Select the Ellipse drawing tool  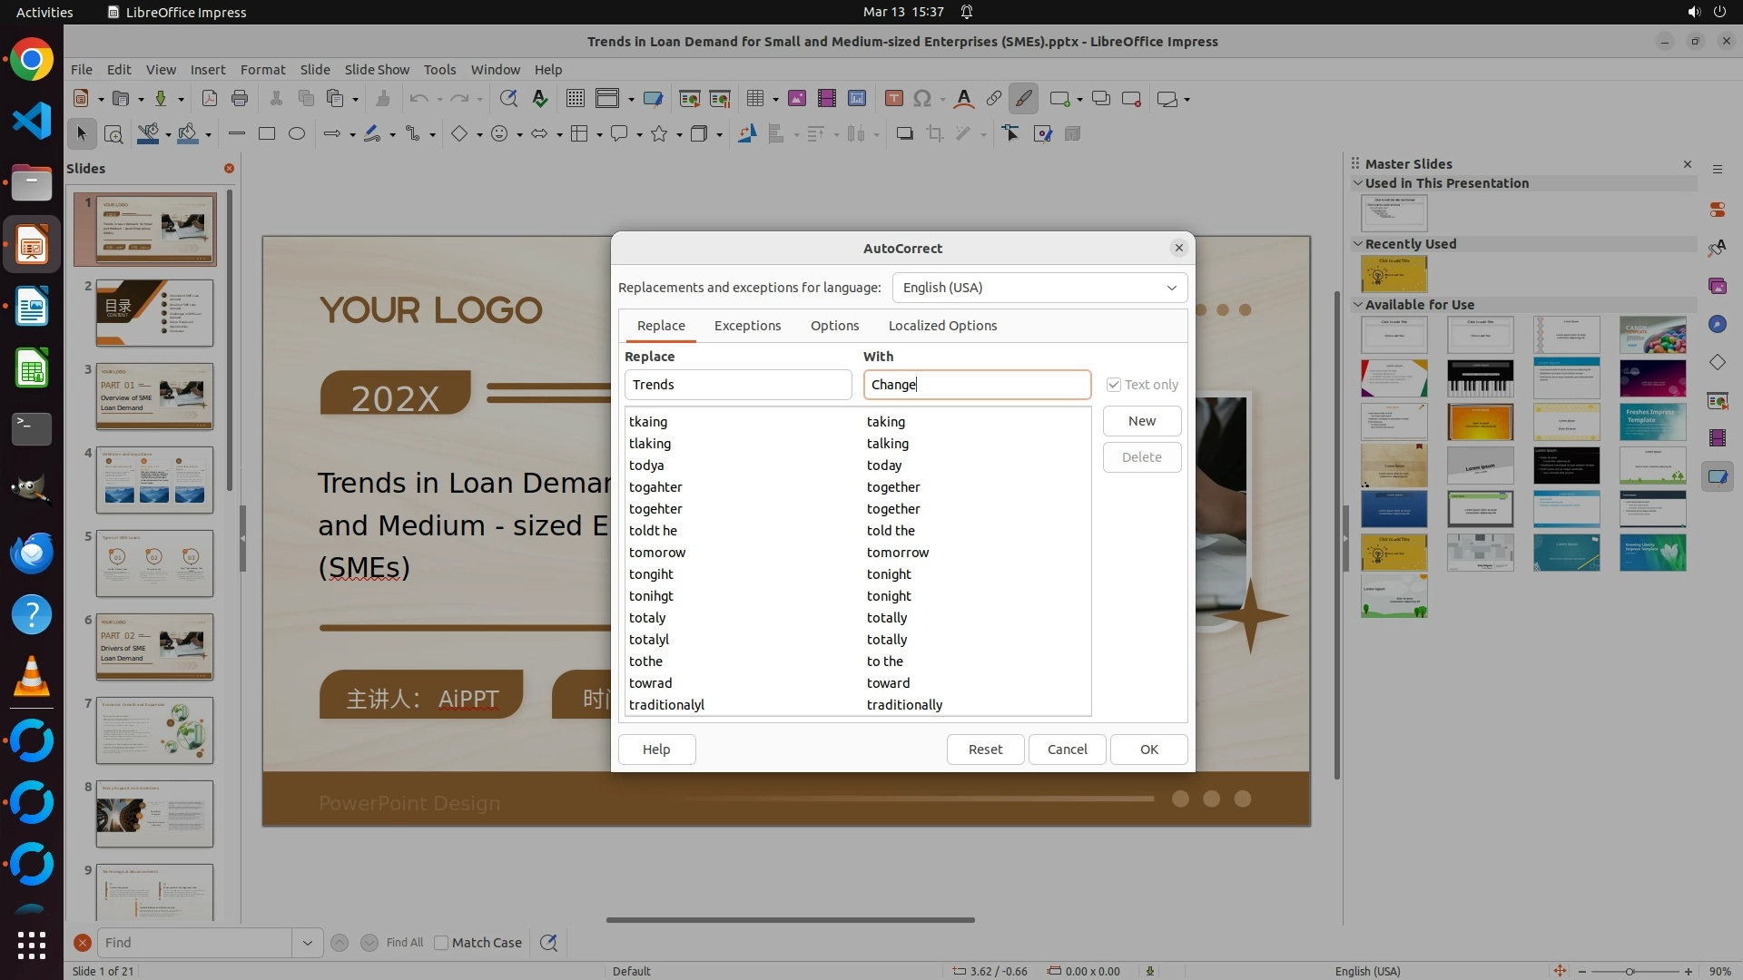(297, 134)
